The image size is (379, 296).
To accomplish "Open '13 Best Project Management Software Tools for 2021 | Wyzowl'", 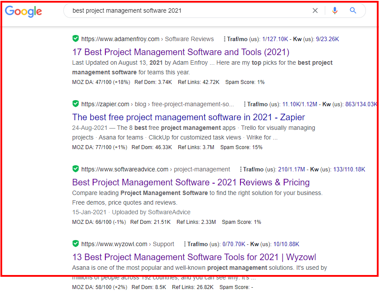I will (x=194, y=257).
